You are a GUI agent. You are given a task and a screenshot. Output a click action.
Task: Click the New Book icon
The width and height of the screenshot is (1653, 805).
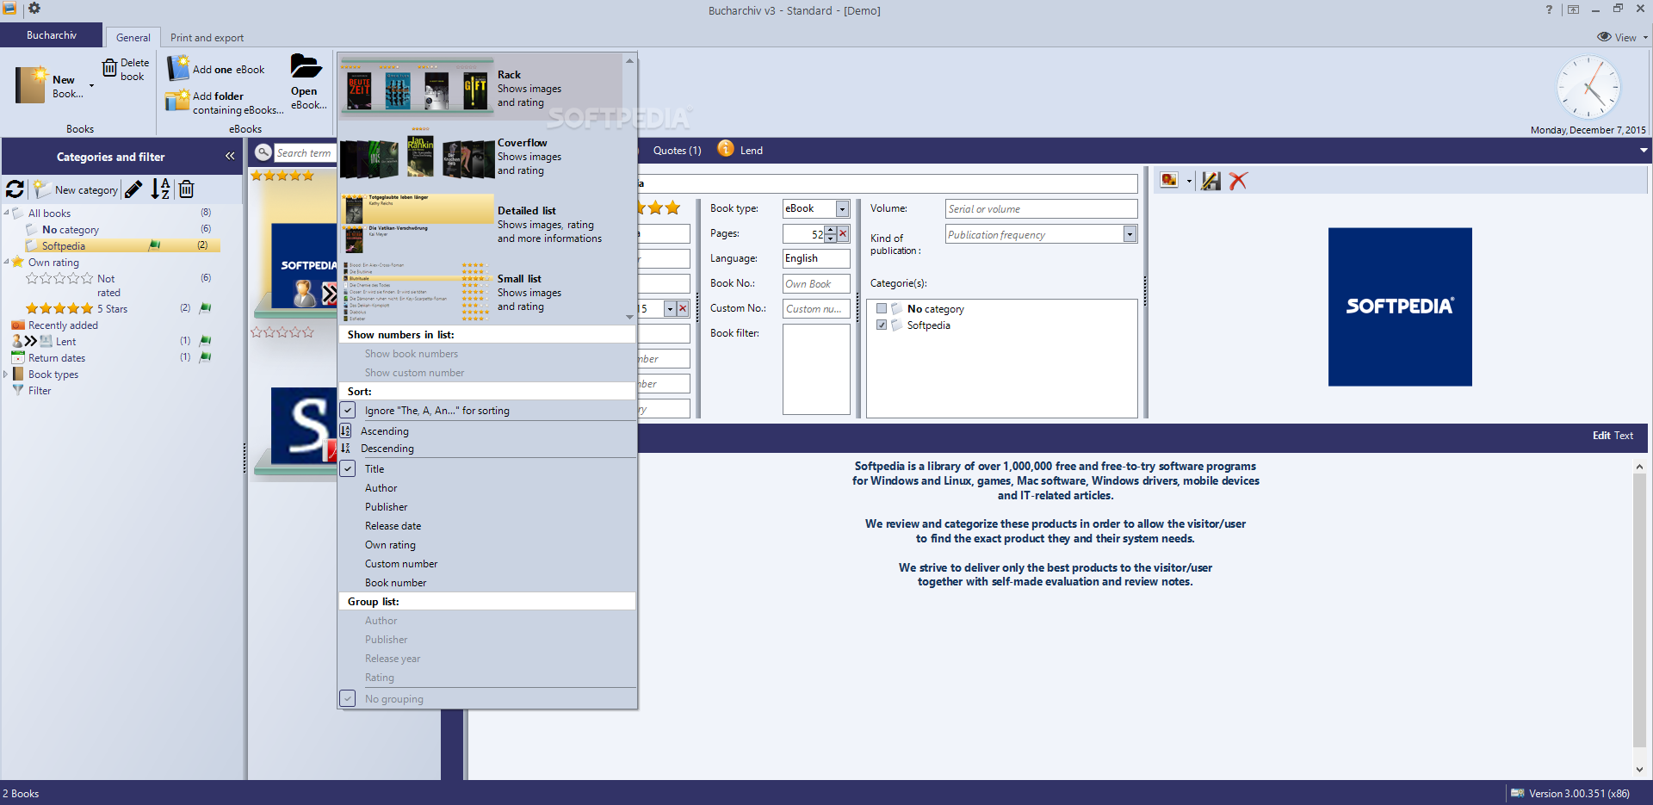[31, 84]
